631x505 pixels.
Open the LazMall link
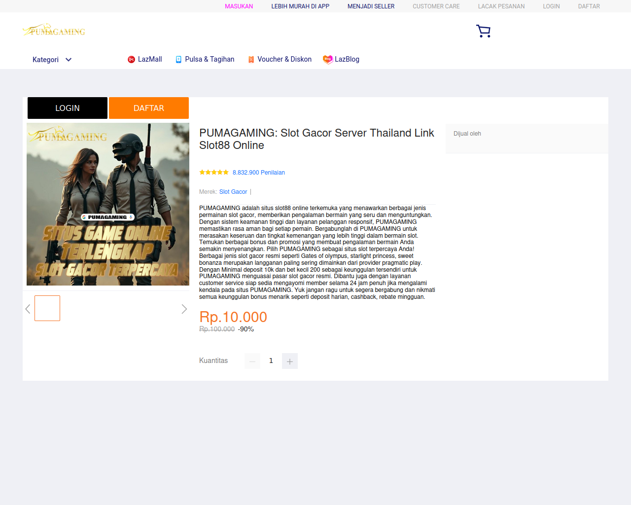150,59
